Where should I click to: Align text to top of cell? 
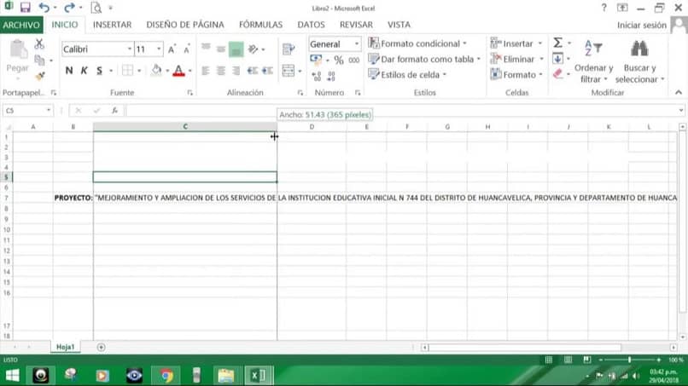[x=206, y=49]
